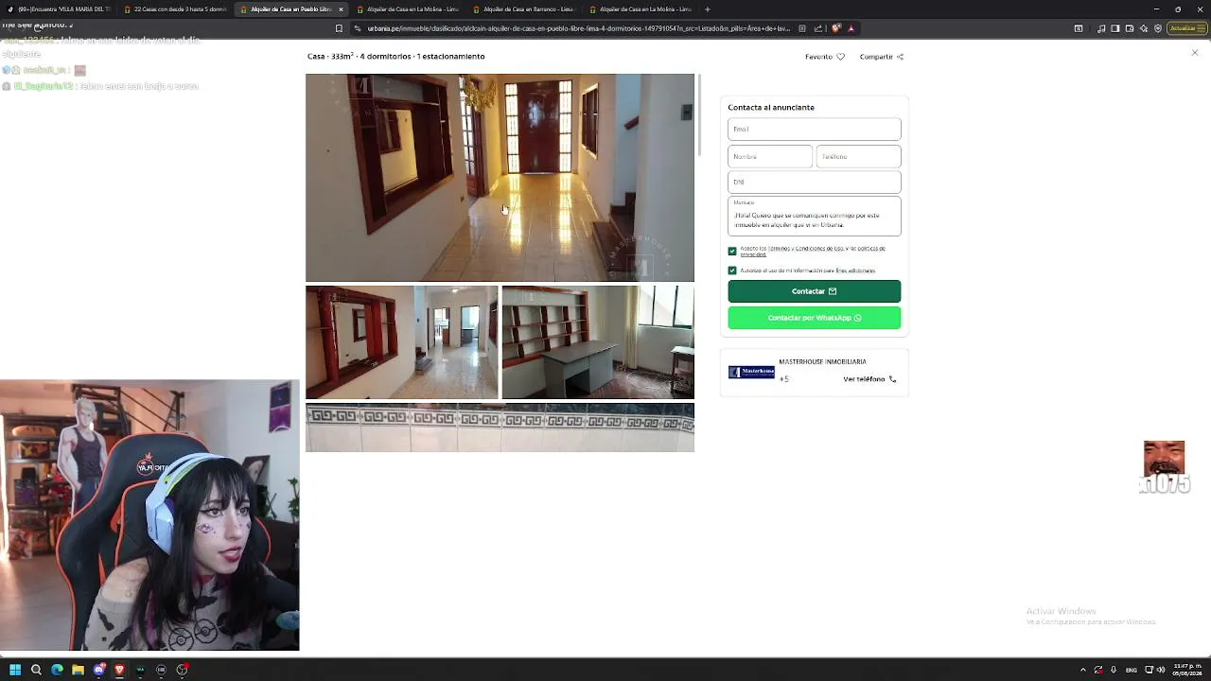Open the Brave Shields lion icon
The width and height of the screenshot is (1211, 681).
(x=836, y=28)
